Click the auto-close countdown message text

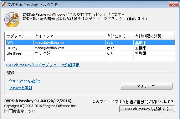pos(133,102)
